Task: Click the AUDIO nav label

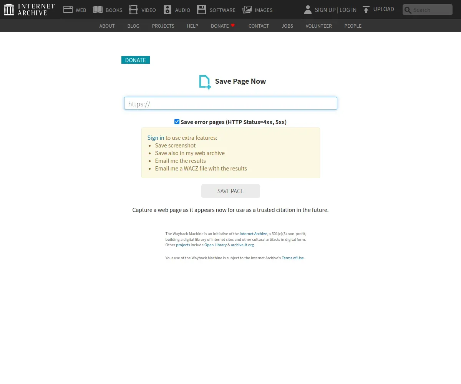Action: (x=182, y=10)
